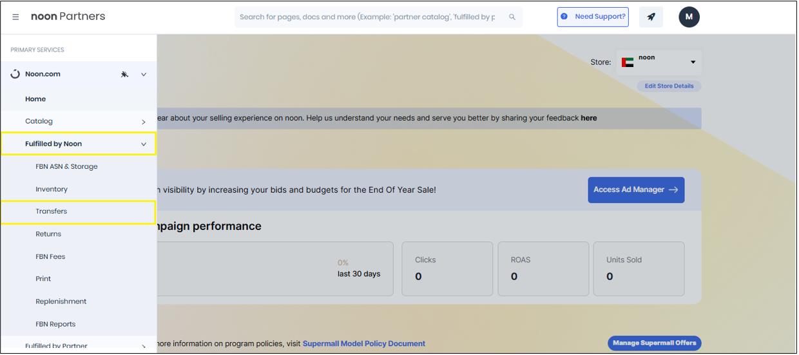Click Access Ad Manager button
This screenshot has width=799, height=355.
636,190
